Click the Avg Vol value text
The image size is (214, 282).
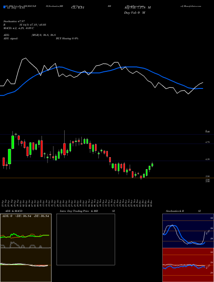pyautogui.click(x=137, y=8)
